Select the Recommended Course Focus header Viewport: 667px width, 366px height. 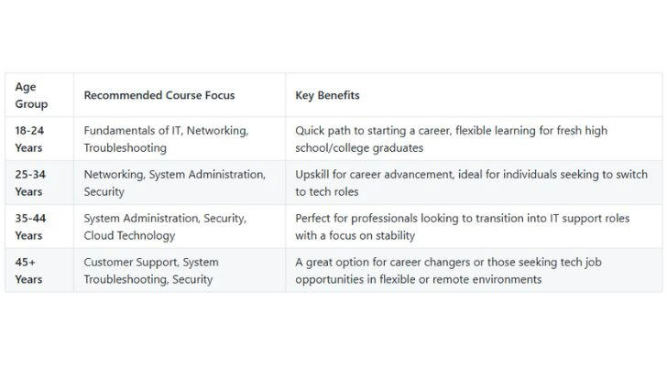(x=159, y=95)
